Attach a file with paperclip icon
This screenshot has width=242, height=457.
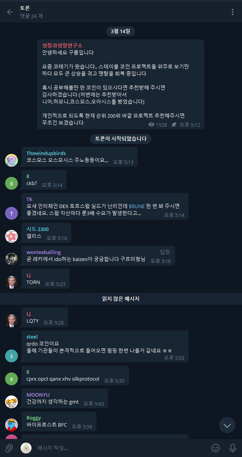(x=9, y=448)
